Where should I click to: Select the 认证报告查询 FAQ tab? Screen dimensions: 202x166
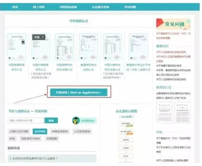82,131
